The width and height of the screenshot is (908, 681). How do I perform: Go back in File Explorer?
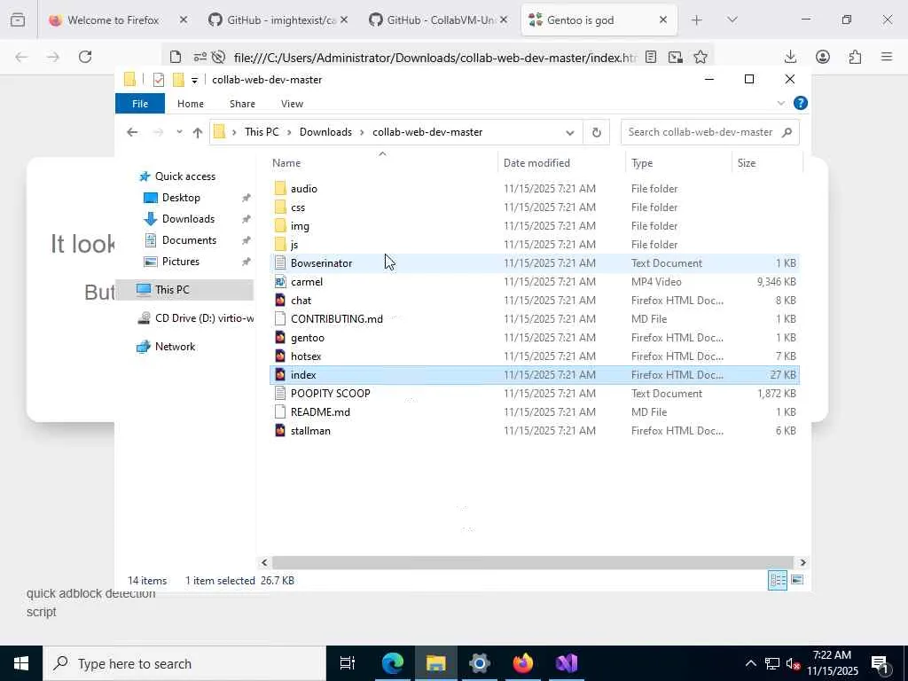click(132, 132)
